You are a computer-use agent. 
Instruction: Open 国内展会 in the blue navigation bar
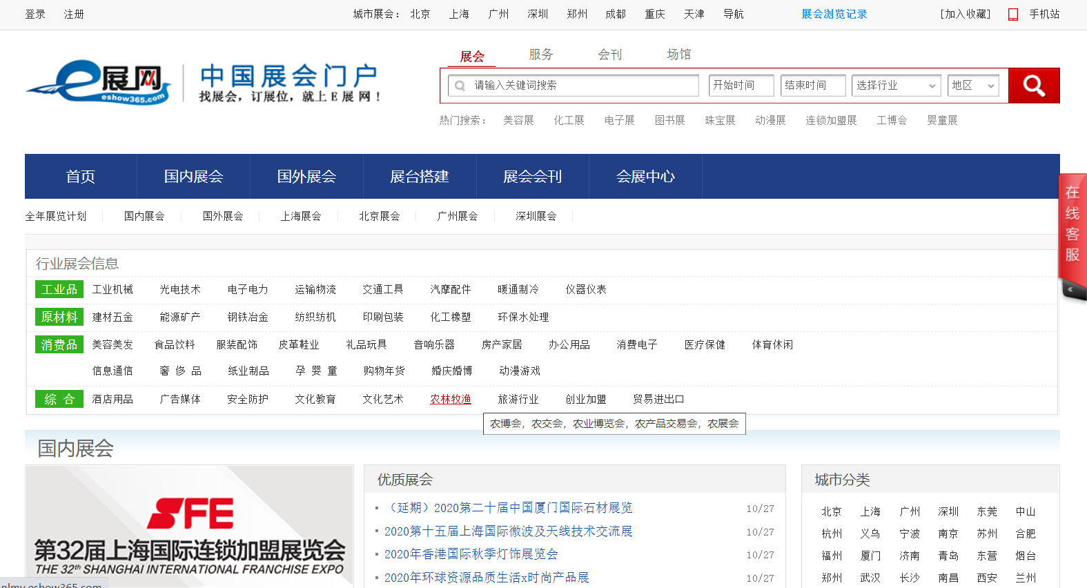pos(194,177)
